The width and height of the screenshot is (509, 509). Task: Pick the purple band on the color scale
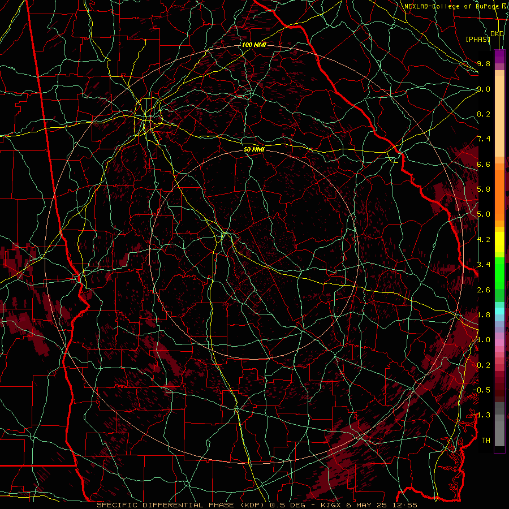pyautogui.click(x=499, y=57)
